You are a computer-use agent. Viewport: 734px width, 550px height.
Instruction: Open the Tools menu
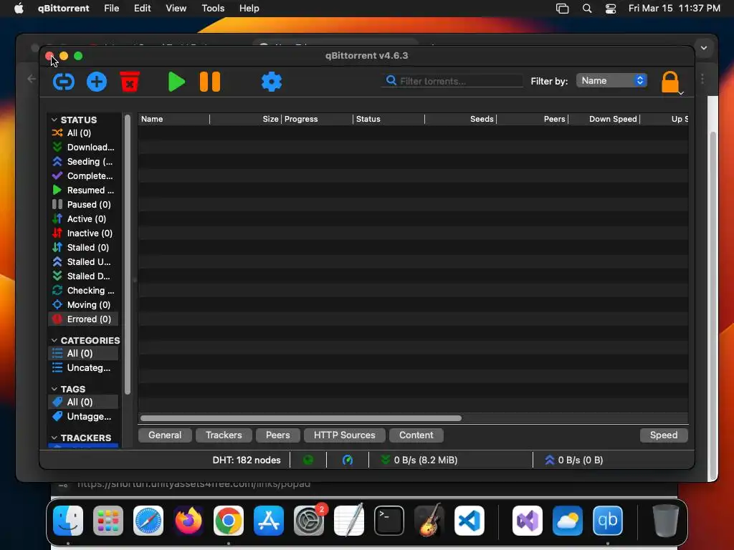[213, 9]
